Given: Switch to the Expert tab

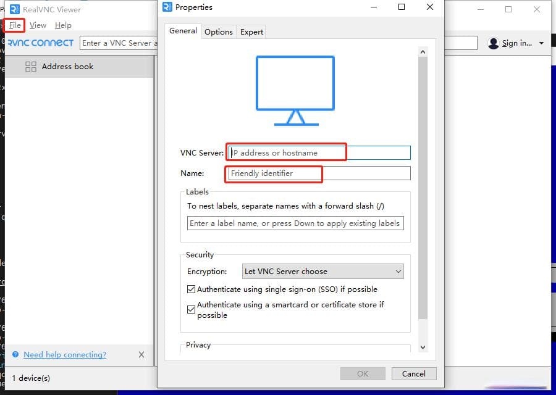Looking at the screenshot, I should 251,32.
